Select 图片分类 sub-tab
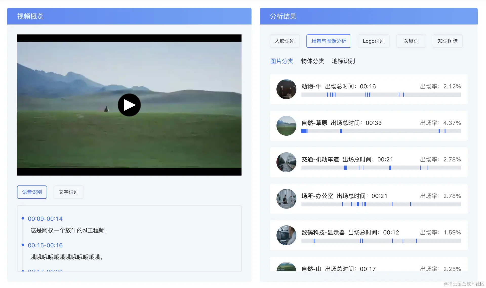Image resolution: width=486 pixels, height=288 pixels. (282, 61)
